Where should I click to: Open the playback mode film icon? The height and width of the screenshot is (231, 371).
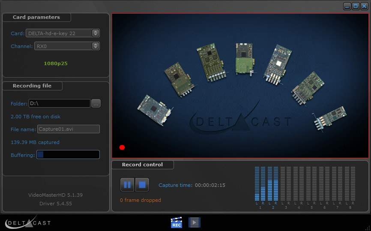194,222
